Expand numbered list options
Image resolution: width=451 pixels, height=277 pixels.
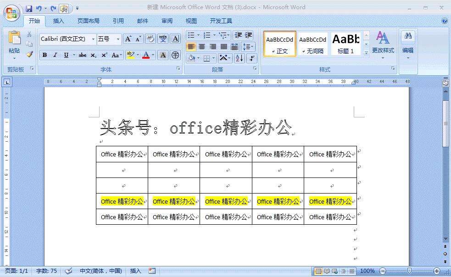pos(214,35)
